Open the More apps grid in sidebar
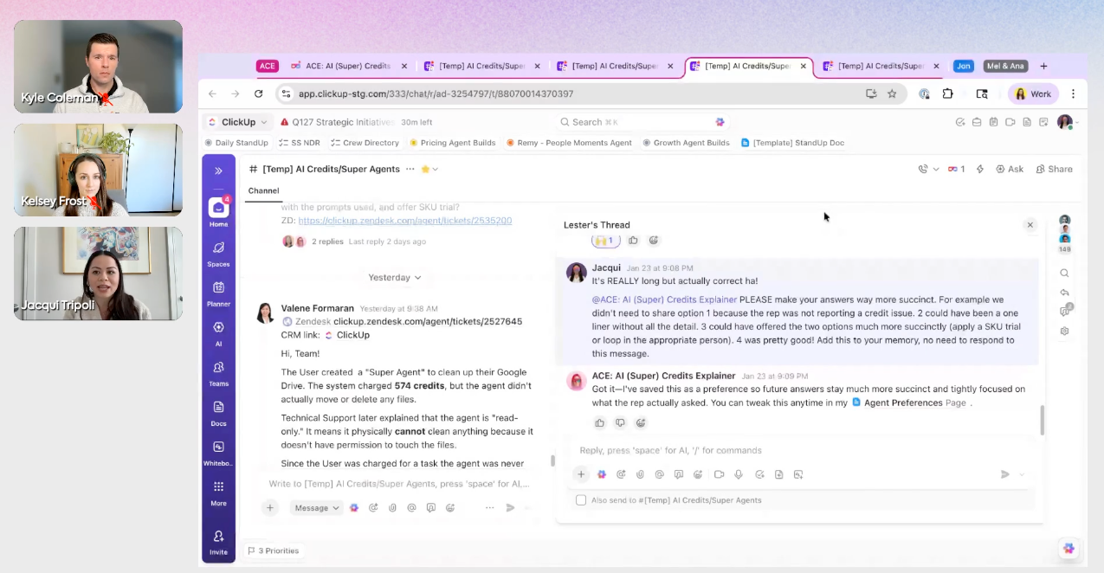 coord(218,492)
